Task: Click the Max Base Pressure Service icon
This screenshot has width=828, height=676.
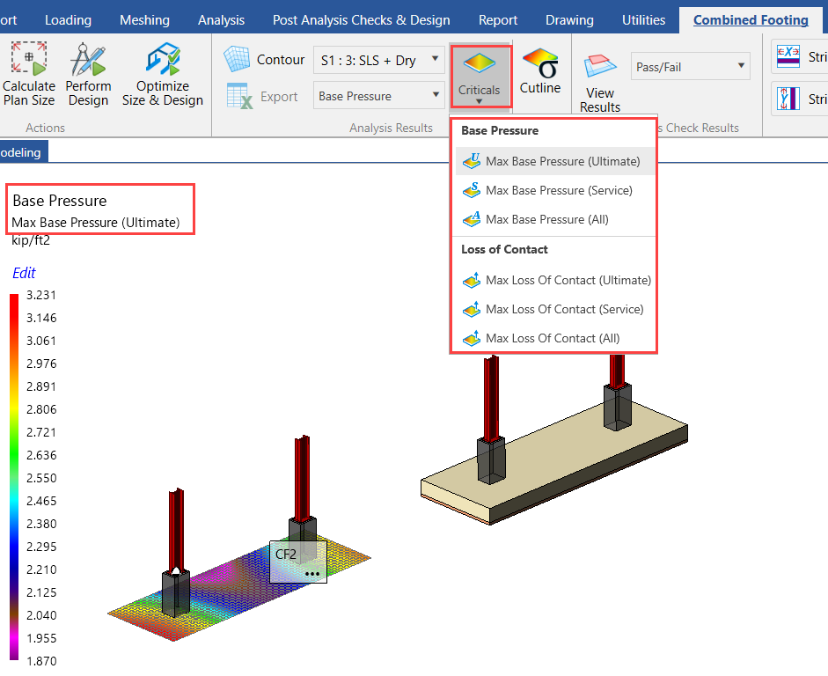Action: [472, 190]
